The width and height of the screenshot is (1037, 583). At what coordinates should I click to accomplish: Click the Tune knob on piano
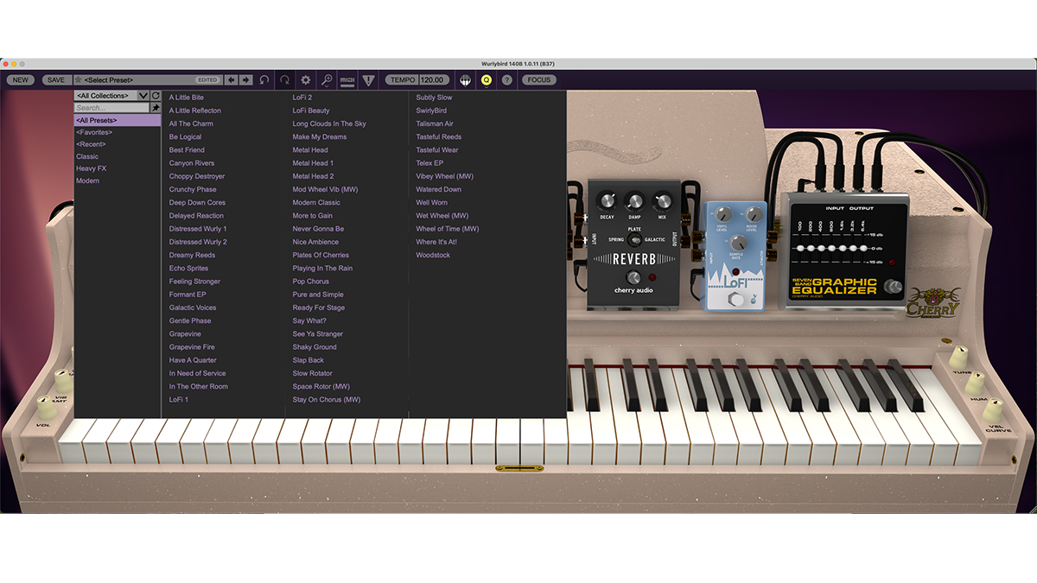958,358
